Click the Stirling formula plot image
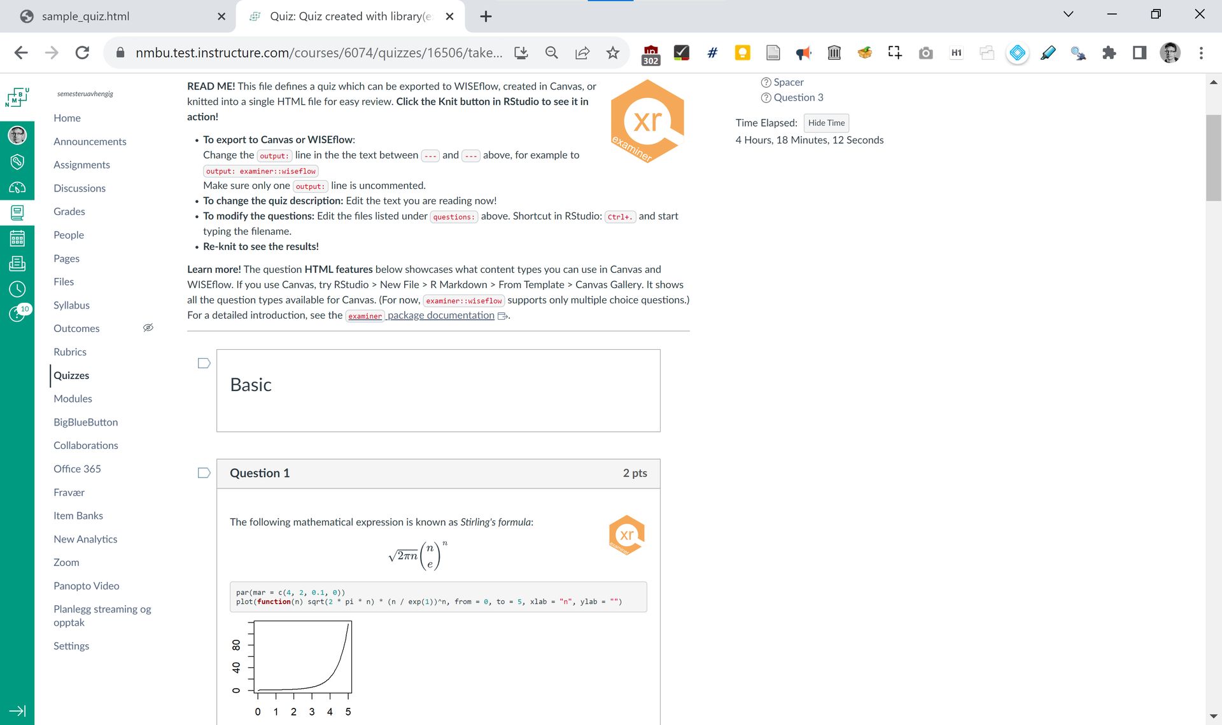1222x725 pixels. pyautogui.click(x=292, y=668)
